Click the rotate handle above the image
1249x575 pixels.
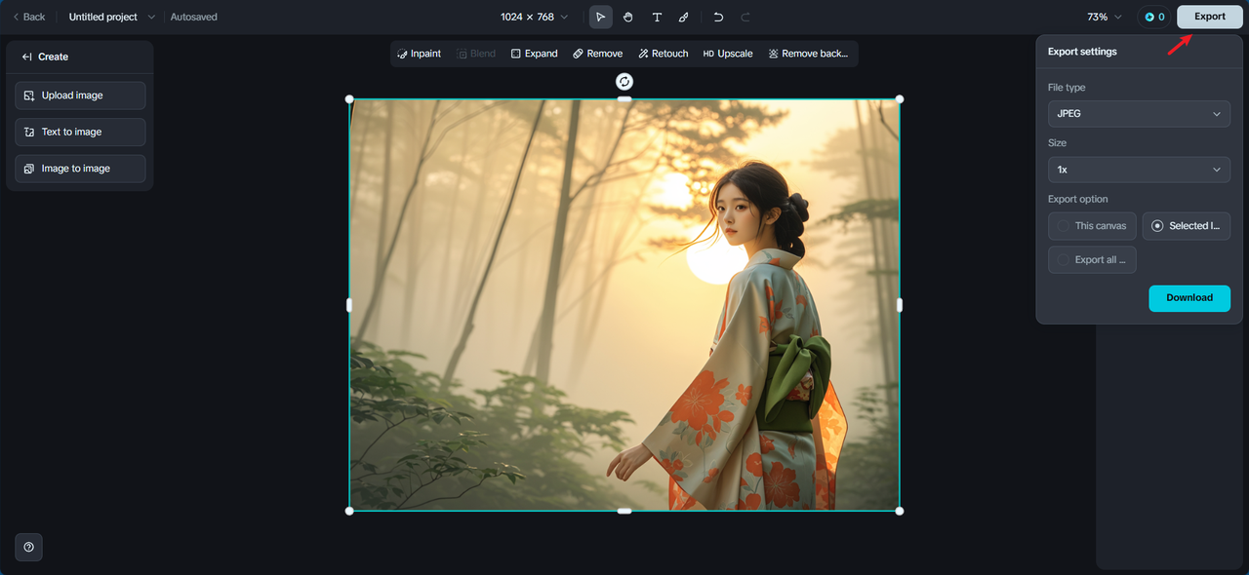click(624, 82)
